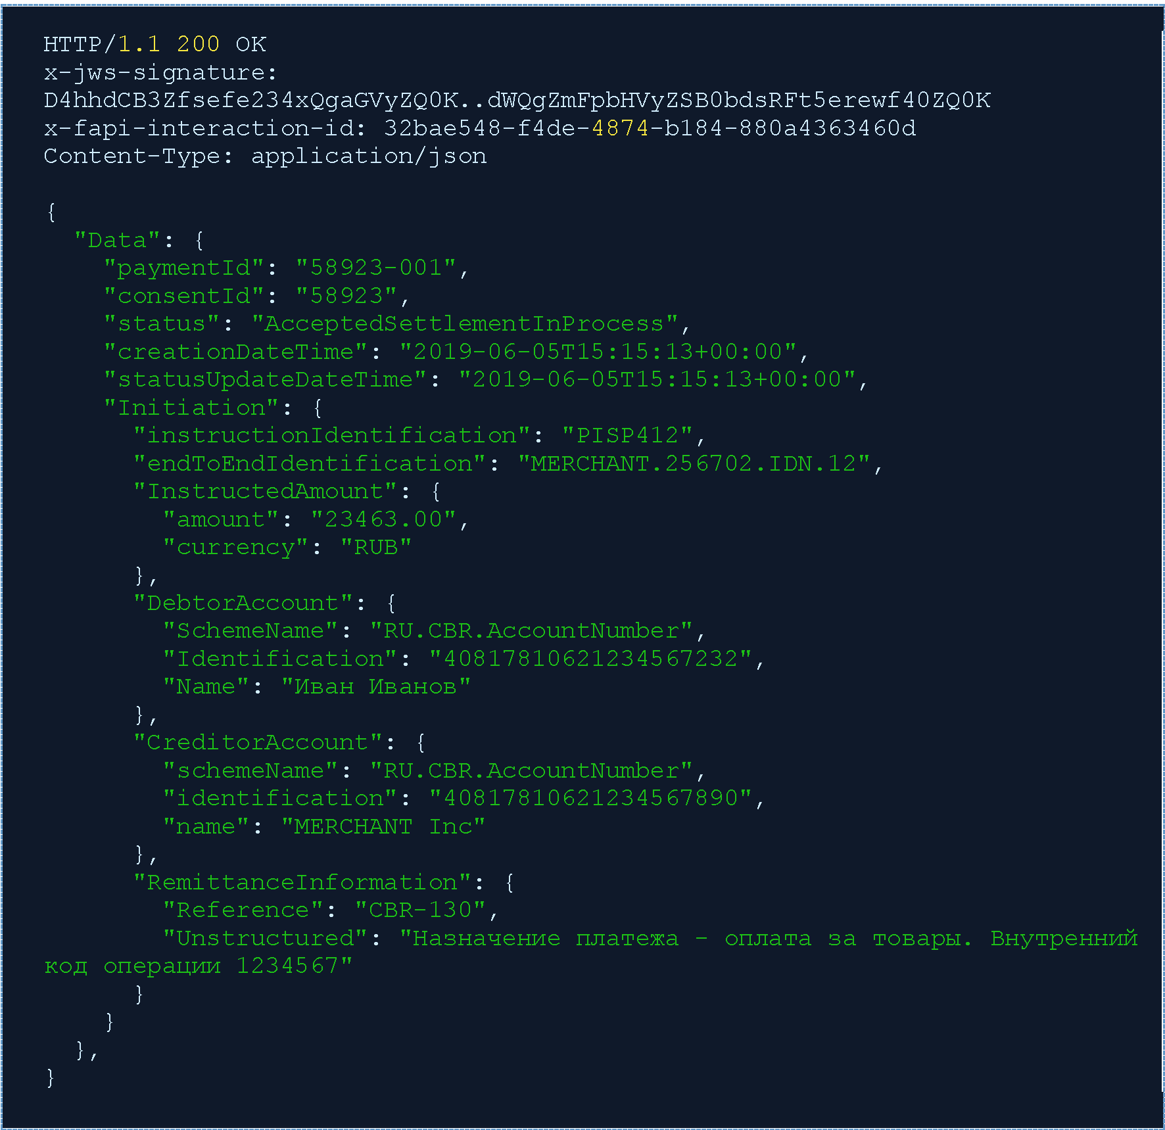Click the Content-Type application/json header

coord(265,156)
